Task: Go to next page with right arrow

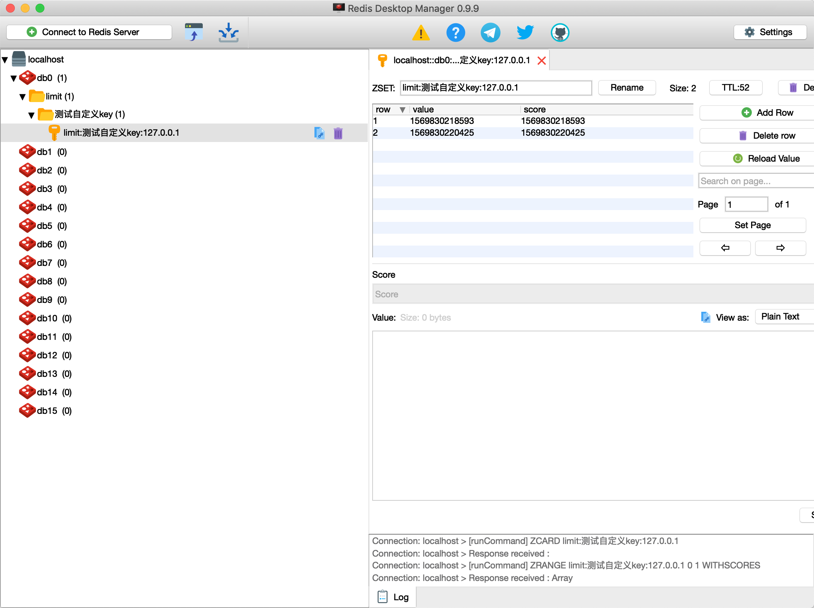Action: pyautogui.click(x=780, y=248)
